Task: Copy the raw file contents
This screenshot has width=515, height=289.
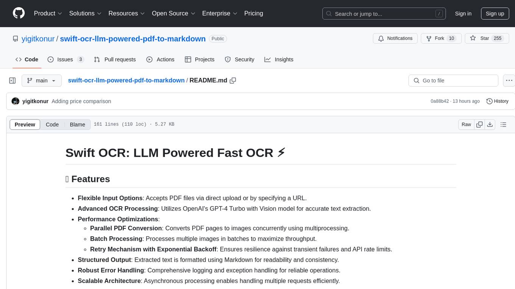Action: click(x=479, y=124)
